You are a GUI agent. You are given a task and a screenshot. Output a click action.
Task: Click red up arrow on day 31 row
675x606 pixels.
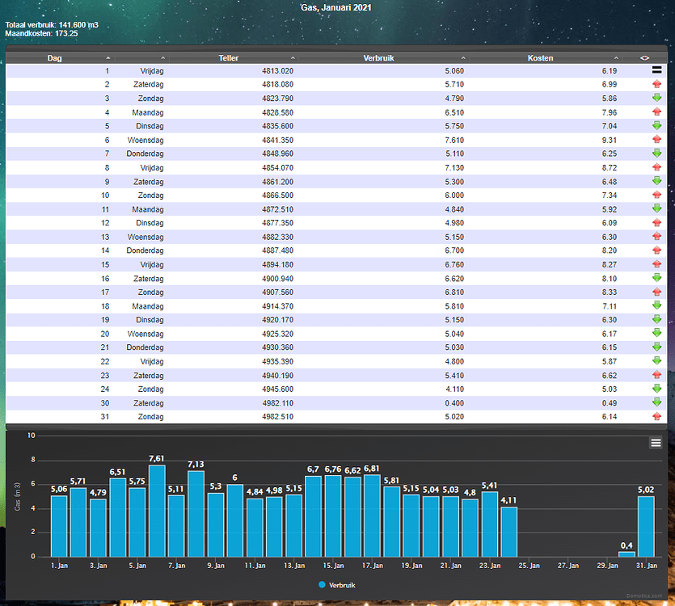coord(656,416)
